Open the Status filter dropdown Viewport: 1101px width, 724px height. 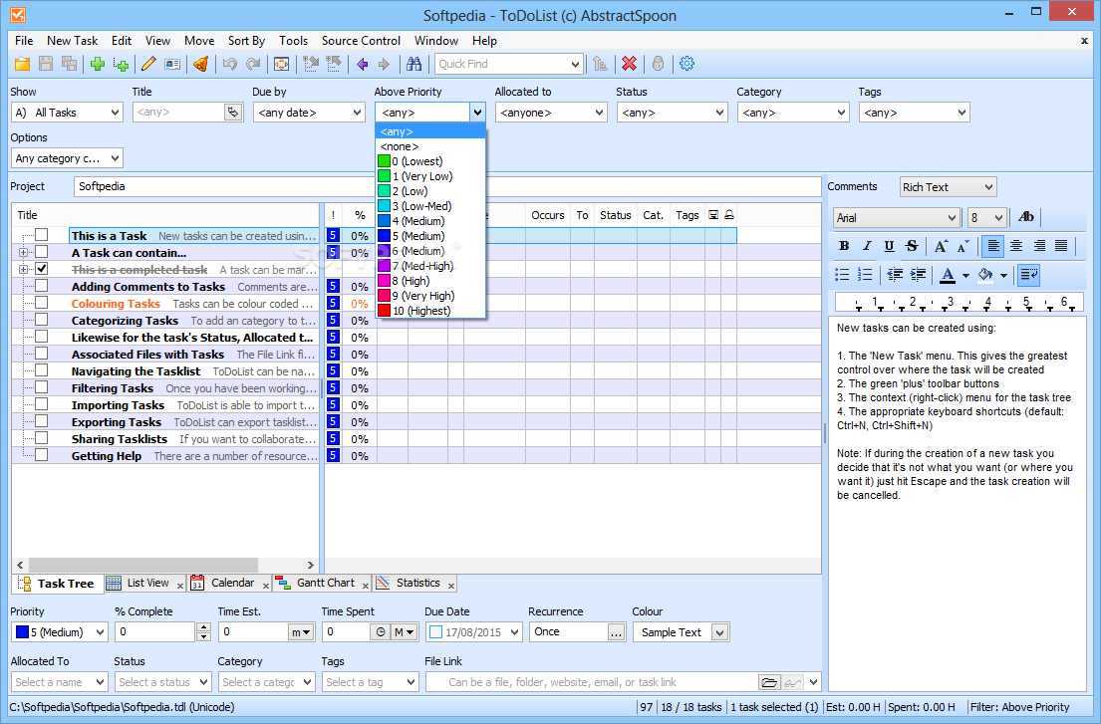pyautogui.click(x=672, y=113)
